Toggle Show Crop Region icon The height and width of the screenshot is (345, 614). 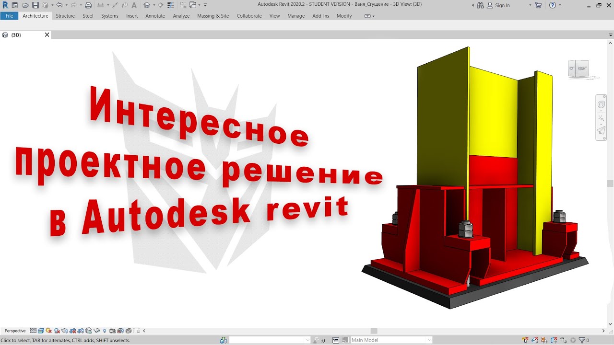tap(81, 331)
